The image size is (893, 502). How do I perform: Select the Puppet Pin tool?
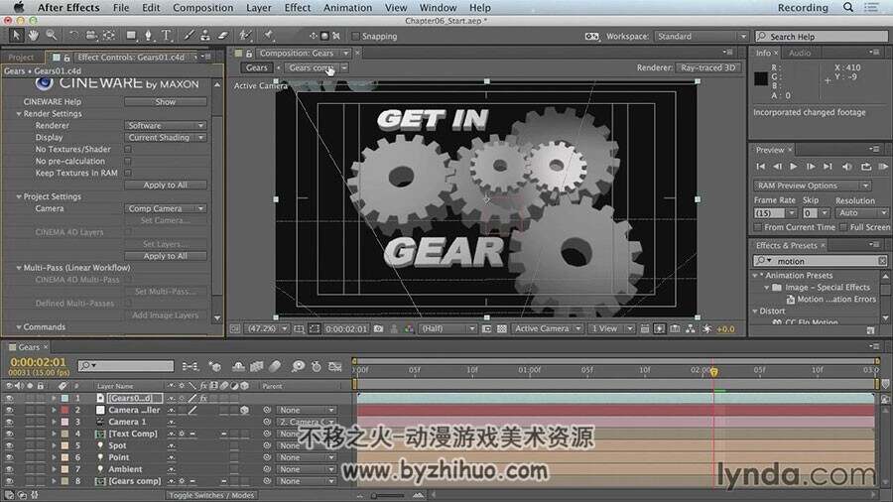[x=268, y=36]
